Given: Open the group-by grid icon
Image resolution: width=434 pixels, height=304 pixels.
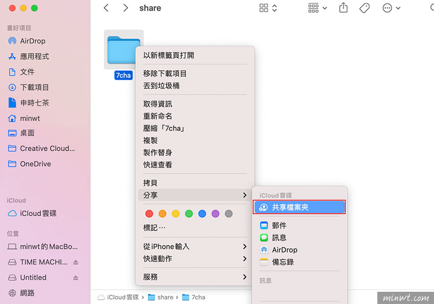Looking at the screenshot, I should click(313, 8).
